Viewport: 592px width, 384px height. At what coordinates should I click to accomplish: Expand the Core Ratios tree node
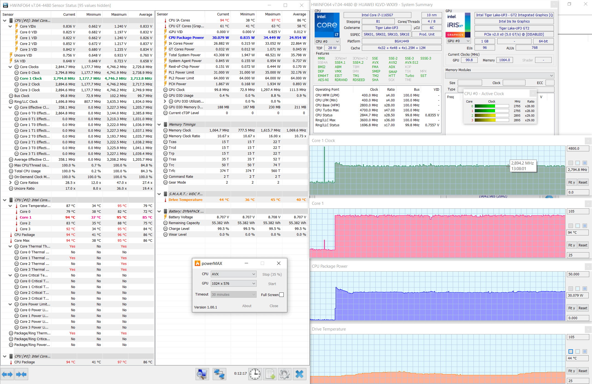(10, 182)
